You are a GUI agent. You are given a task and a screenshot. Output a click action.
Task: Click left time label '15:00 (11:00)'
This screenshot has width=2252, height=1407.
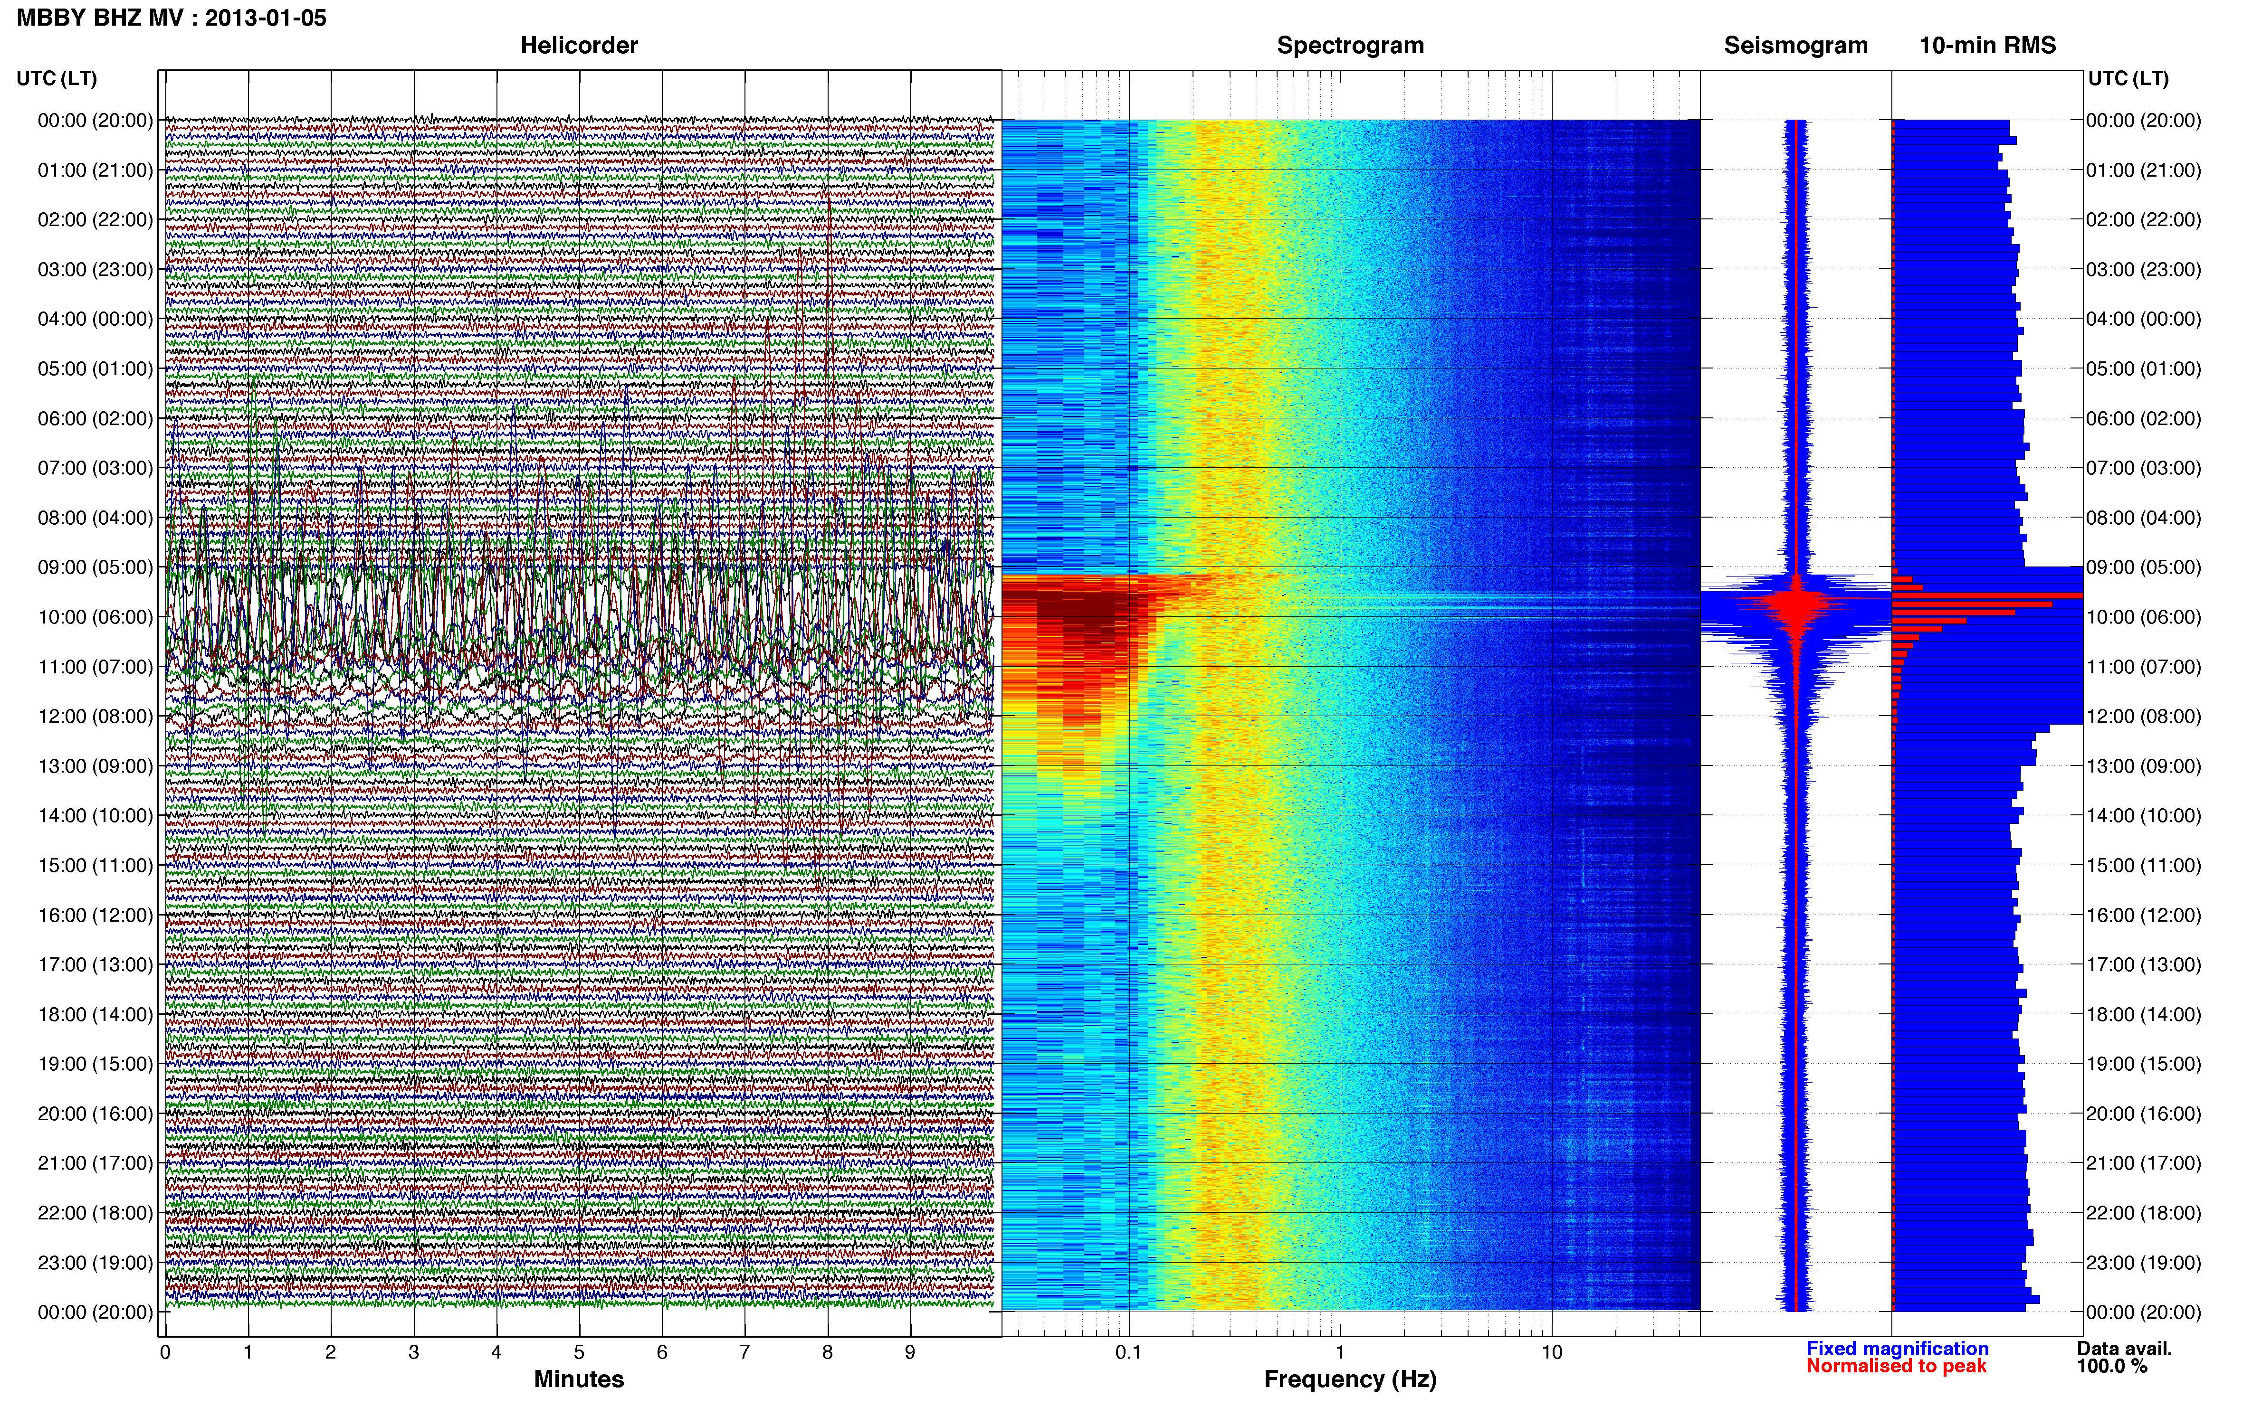click(x=95, y=865)
